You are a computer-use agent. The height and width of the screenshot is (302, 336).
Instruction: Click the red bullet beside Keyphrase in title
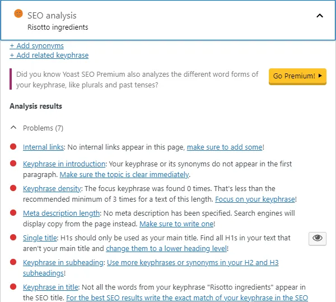click(13, 286)
